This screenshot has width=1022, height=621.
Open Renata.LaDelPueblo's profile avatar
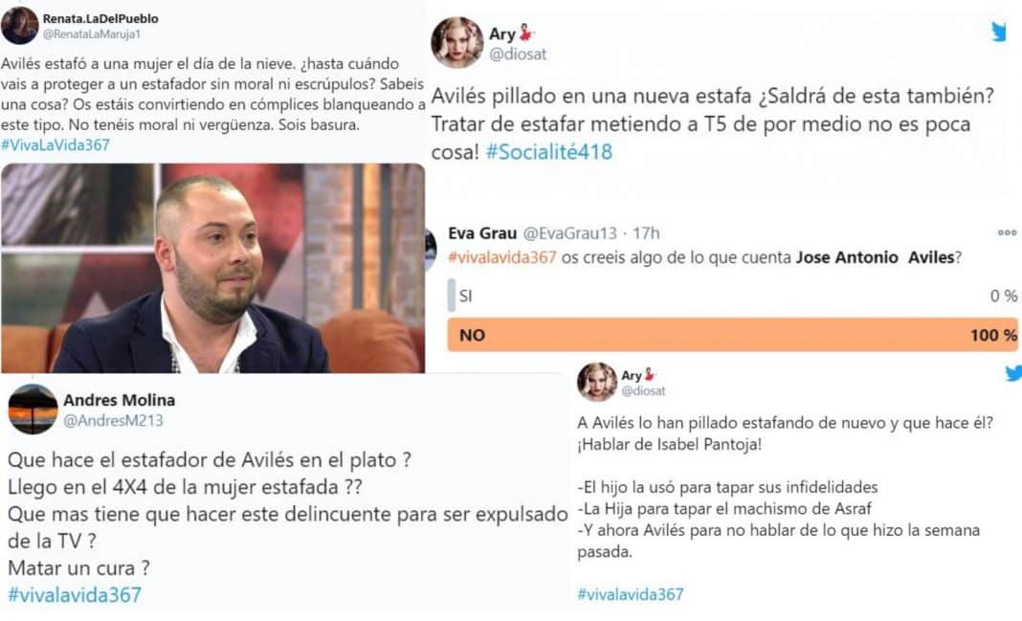click(x=19, y=26)
